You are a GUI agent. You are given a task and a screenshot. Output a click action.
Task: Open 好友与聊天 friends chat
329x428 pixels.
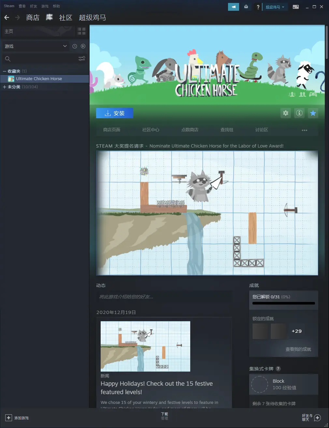pos(311,418)
